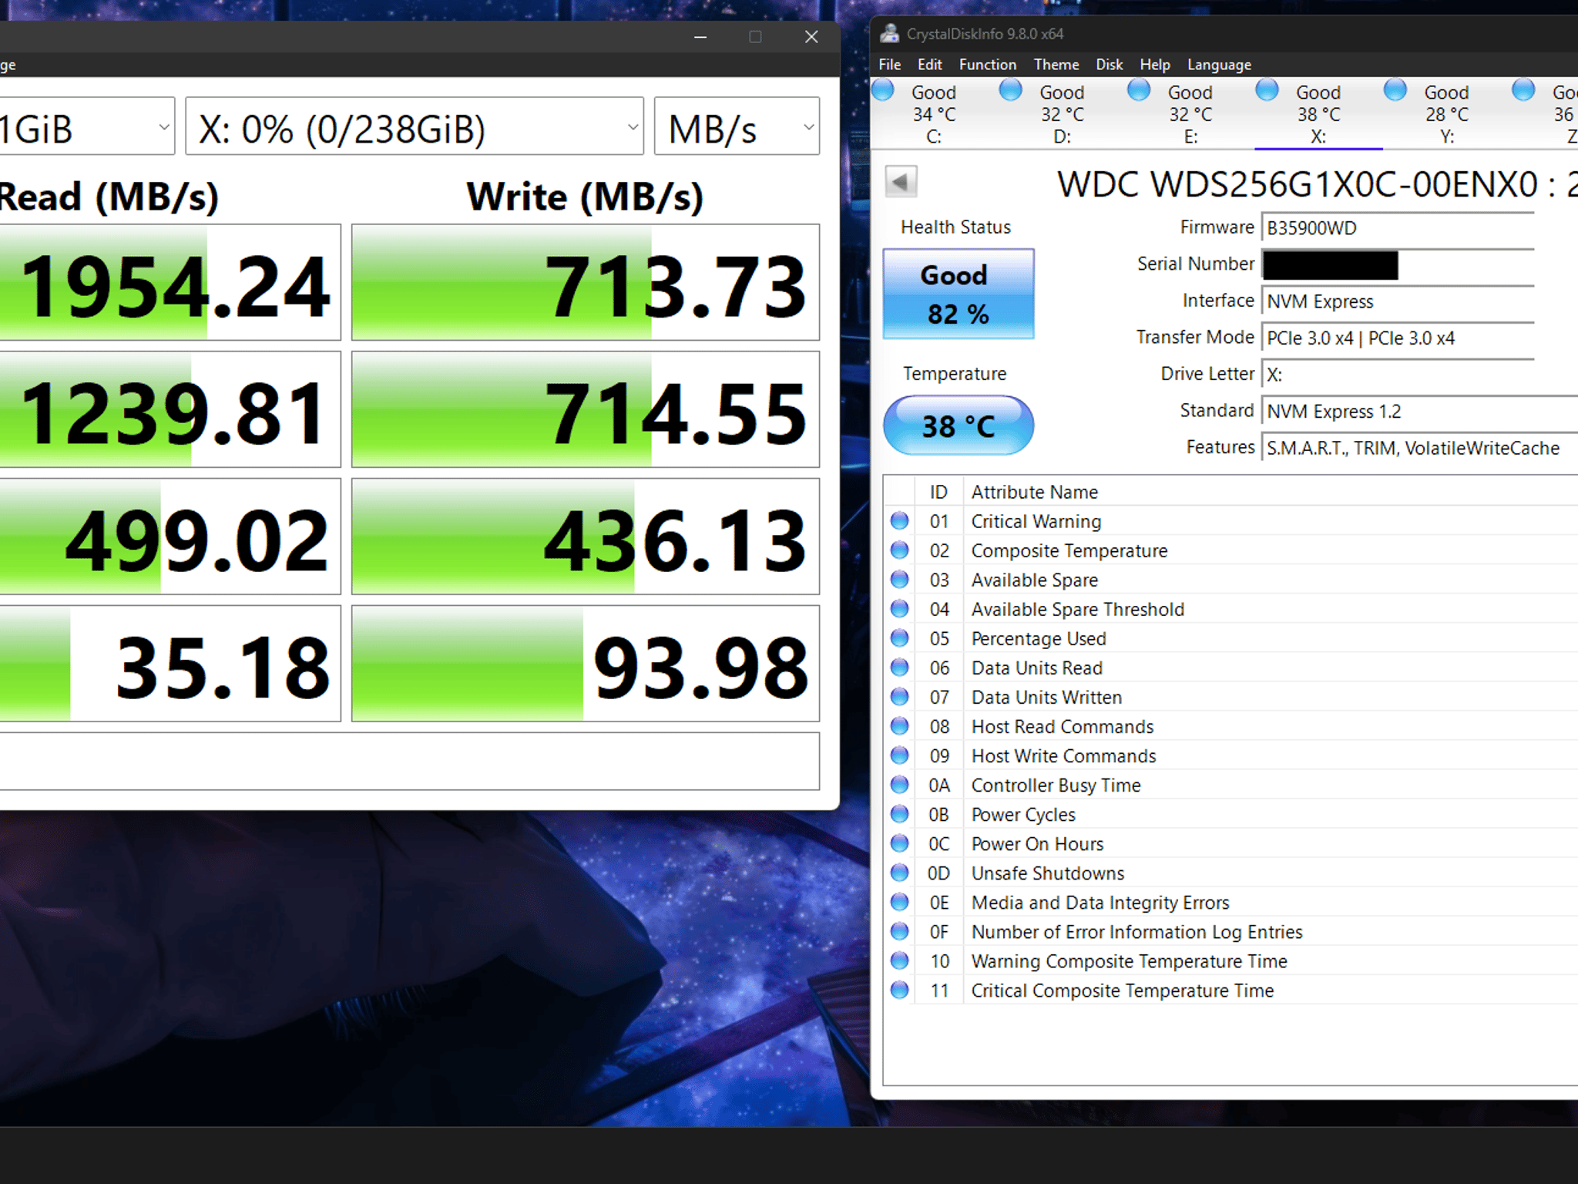Click Available Spare Threshold status indicator

coord(899,609)
